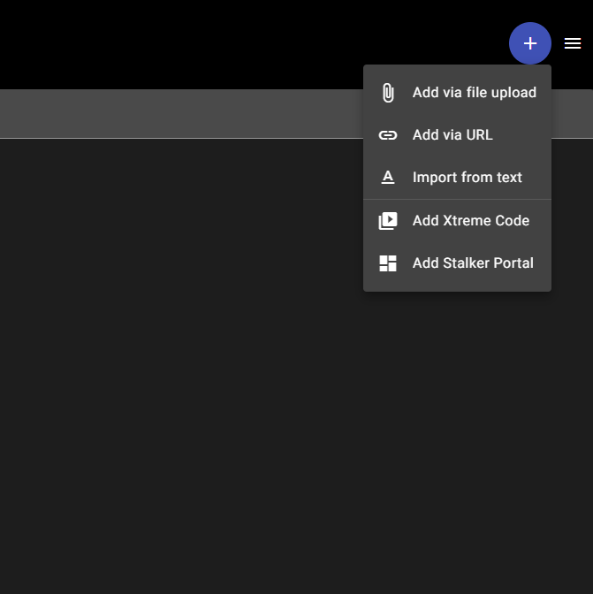Choose "Add via URL" from the menu
The height and width of the screenshot is (594, 593).
(452, 135)
